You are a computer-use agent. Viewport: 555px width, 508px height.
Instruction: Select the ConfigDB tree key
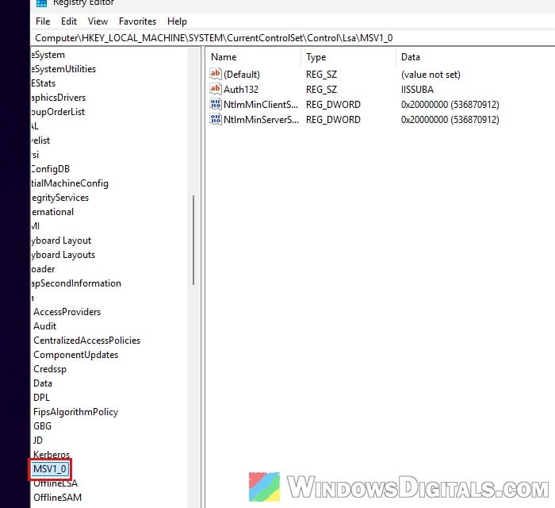50,169
